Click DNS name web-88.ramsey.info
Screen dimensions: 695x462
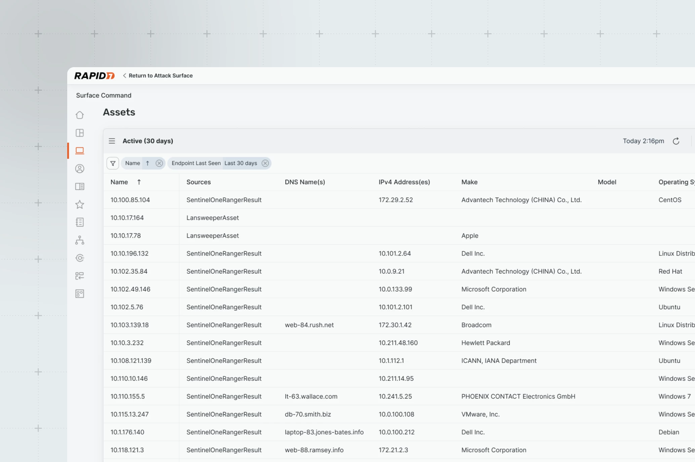[x=314, y=450]
